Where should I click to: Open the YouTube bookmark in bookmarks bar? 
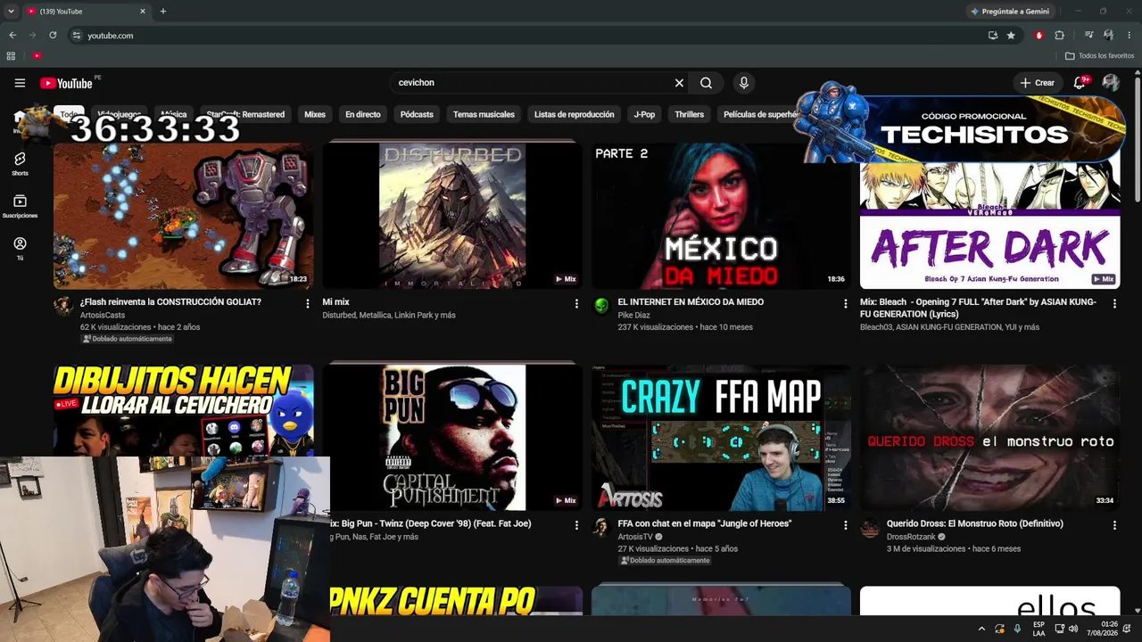coord(37,56)
